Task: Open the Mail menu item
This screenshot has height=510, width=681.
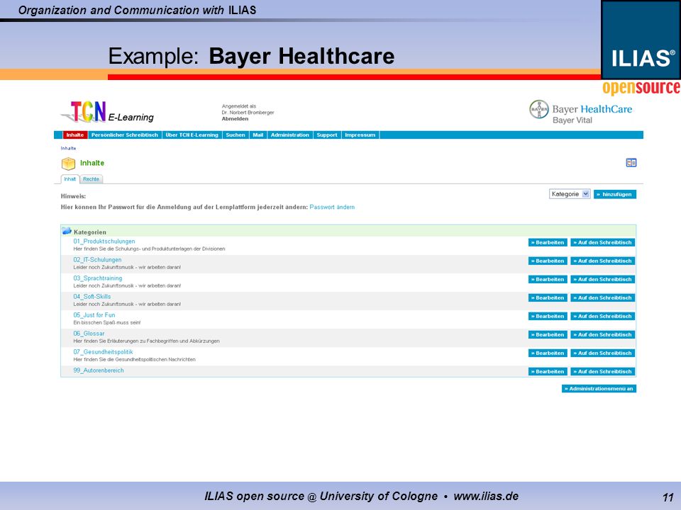Action: pos(258,135)
